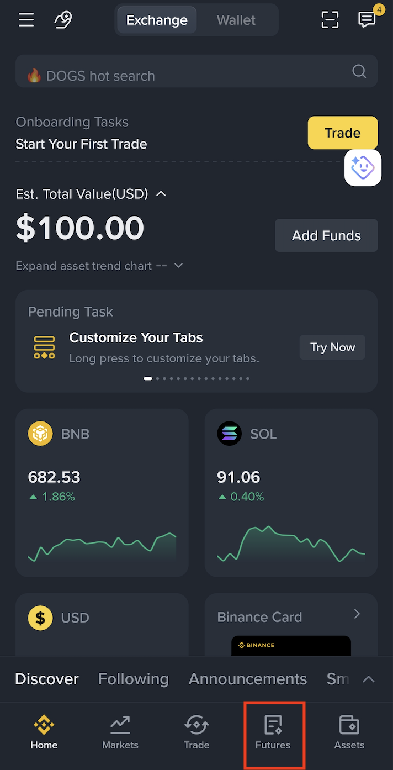393x770 pixels.
Task: Go to Assets wallet icon
Action: pyautogui.click(x=349, y=733)
